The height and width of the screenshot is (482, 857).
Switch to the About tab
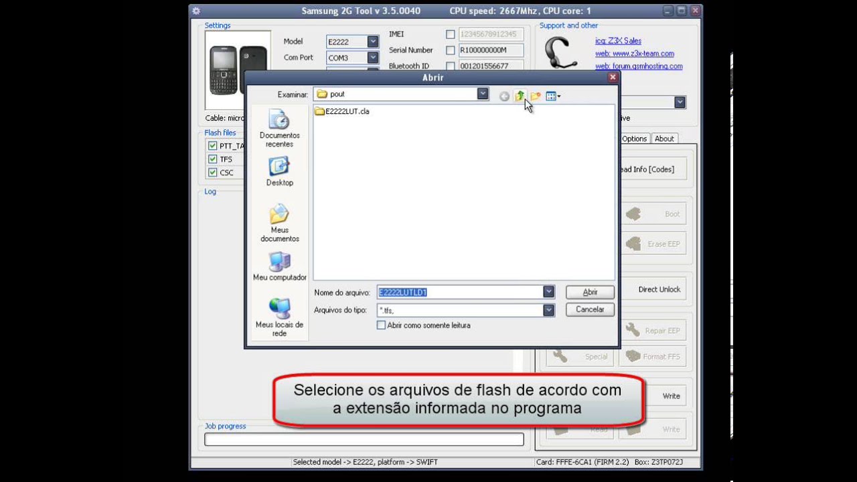click(x=664, y=139)
